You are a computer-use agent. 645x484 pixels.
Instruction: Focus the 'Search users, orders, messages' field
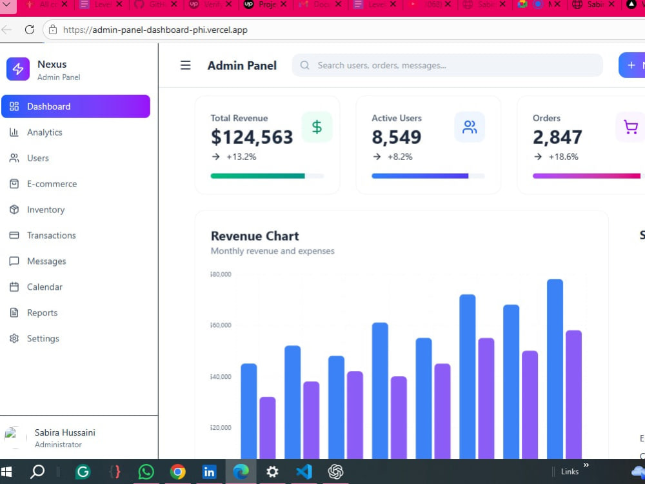[x=447, y=65]
